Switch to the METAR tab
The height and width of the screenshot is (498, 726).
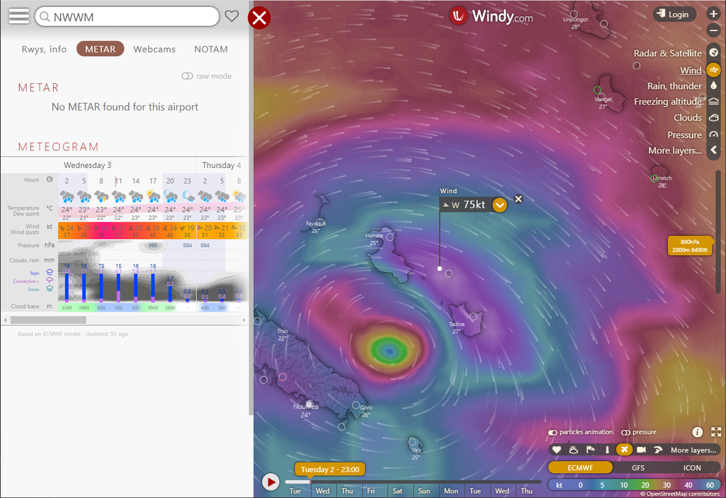[x=100, y=49]
